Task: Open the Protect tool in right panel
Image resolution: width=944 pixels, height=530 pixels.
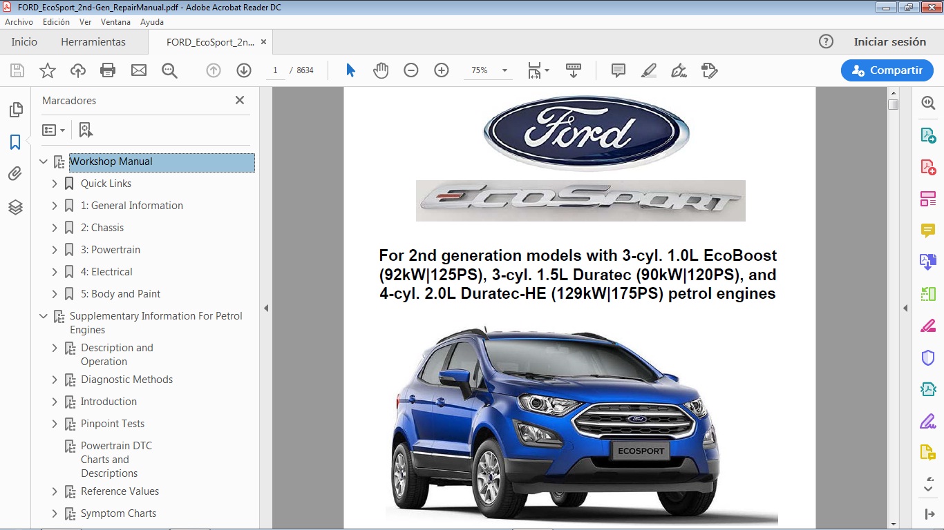Action: click(x=927, y=357)
